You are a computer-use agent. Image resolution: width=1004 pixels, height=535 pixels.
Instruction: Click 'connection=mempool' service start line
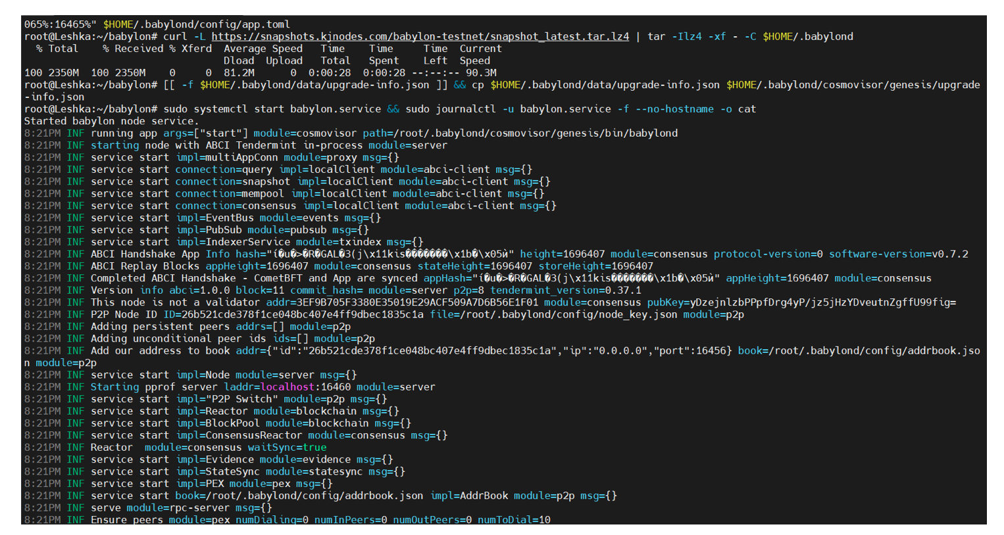click(284, 194)
